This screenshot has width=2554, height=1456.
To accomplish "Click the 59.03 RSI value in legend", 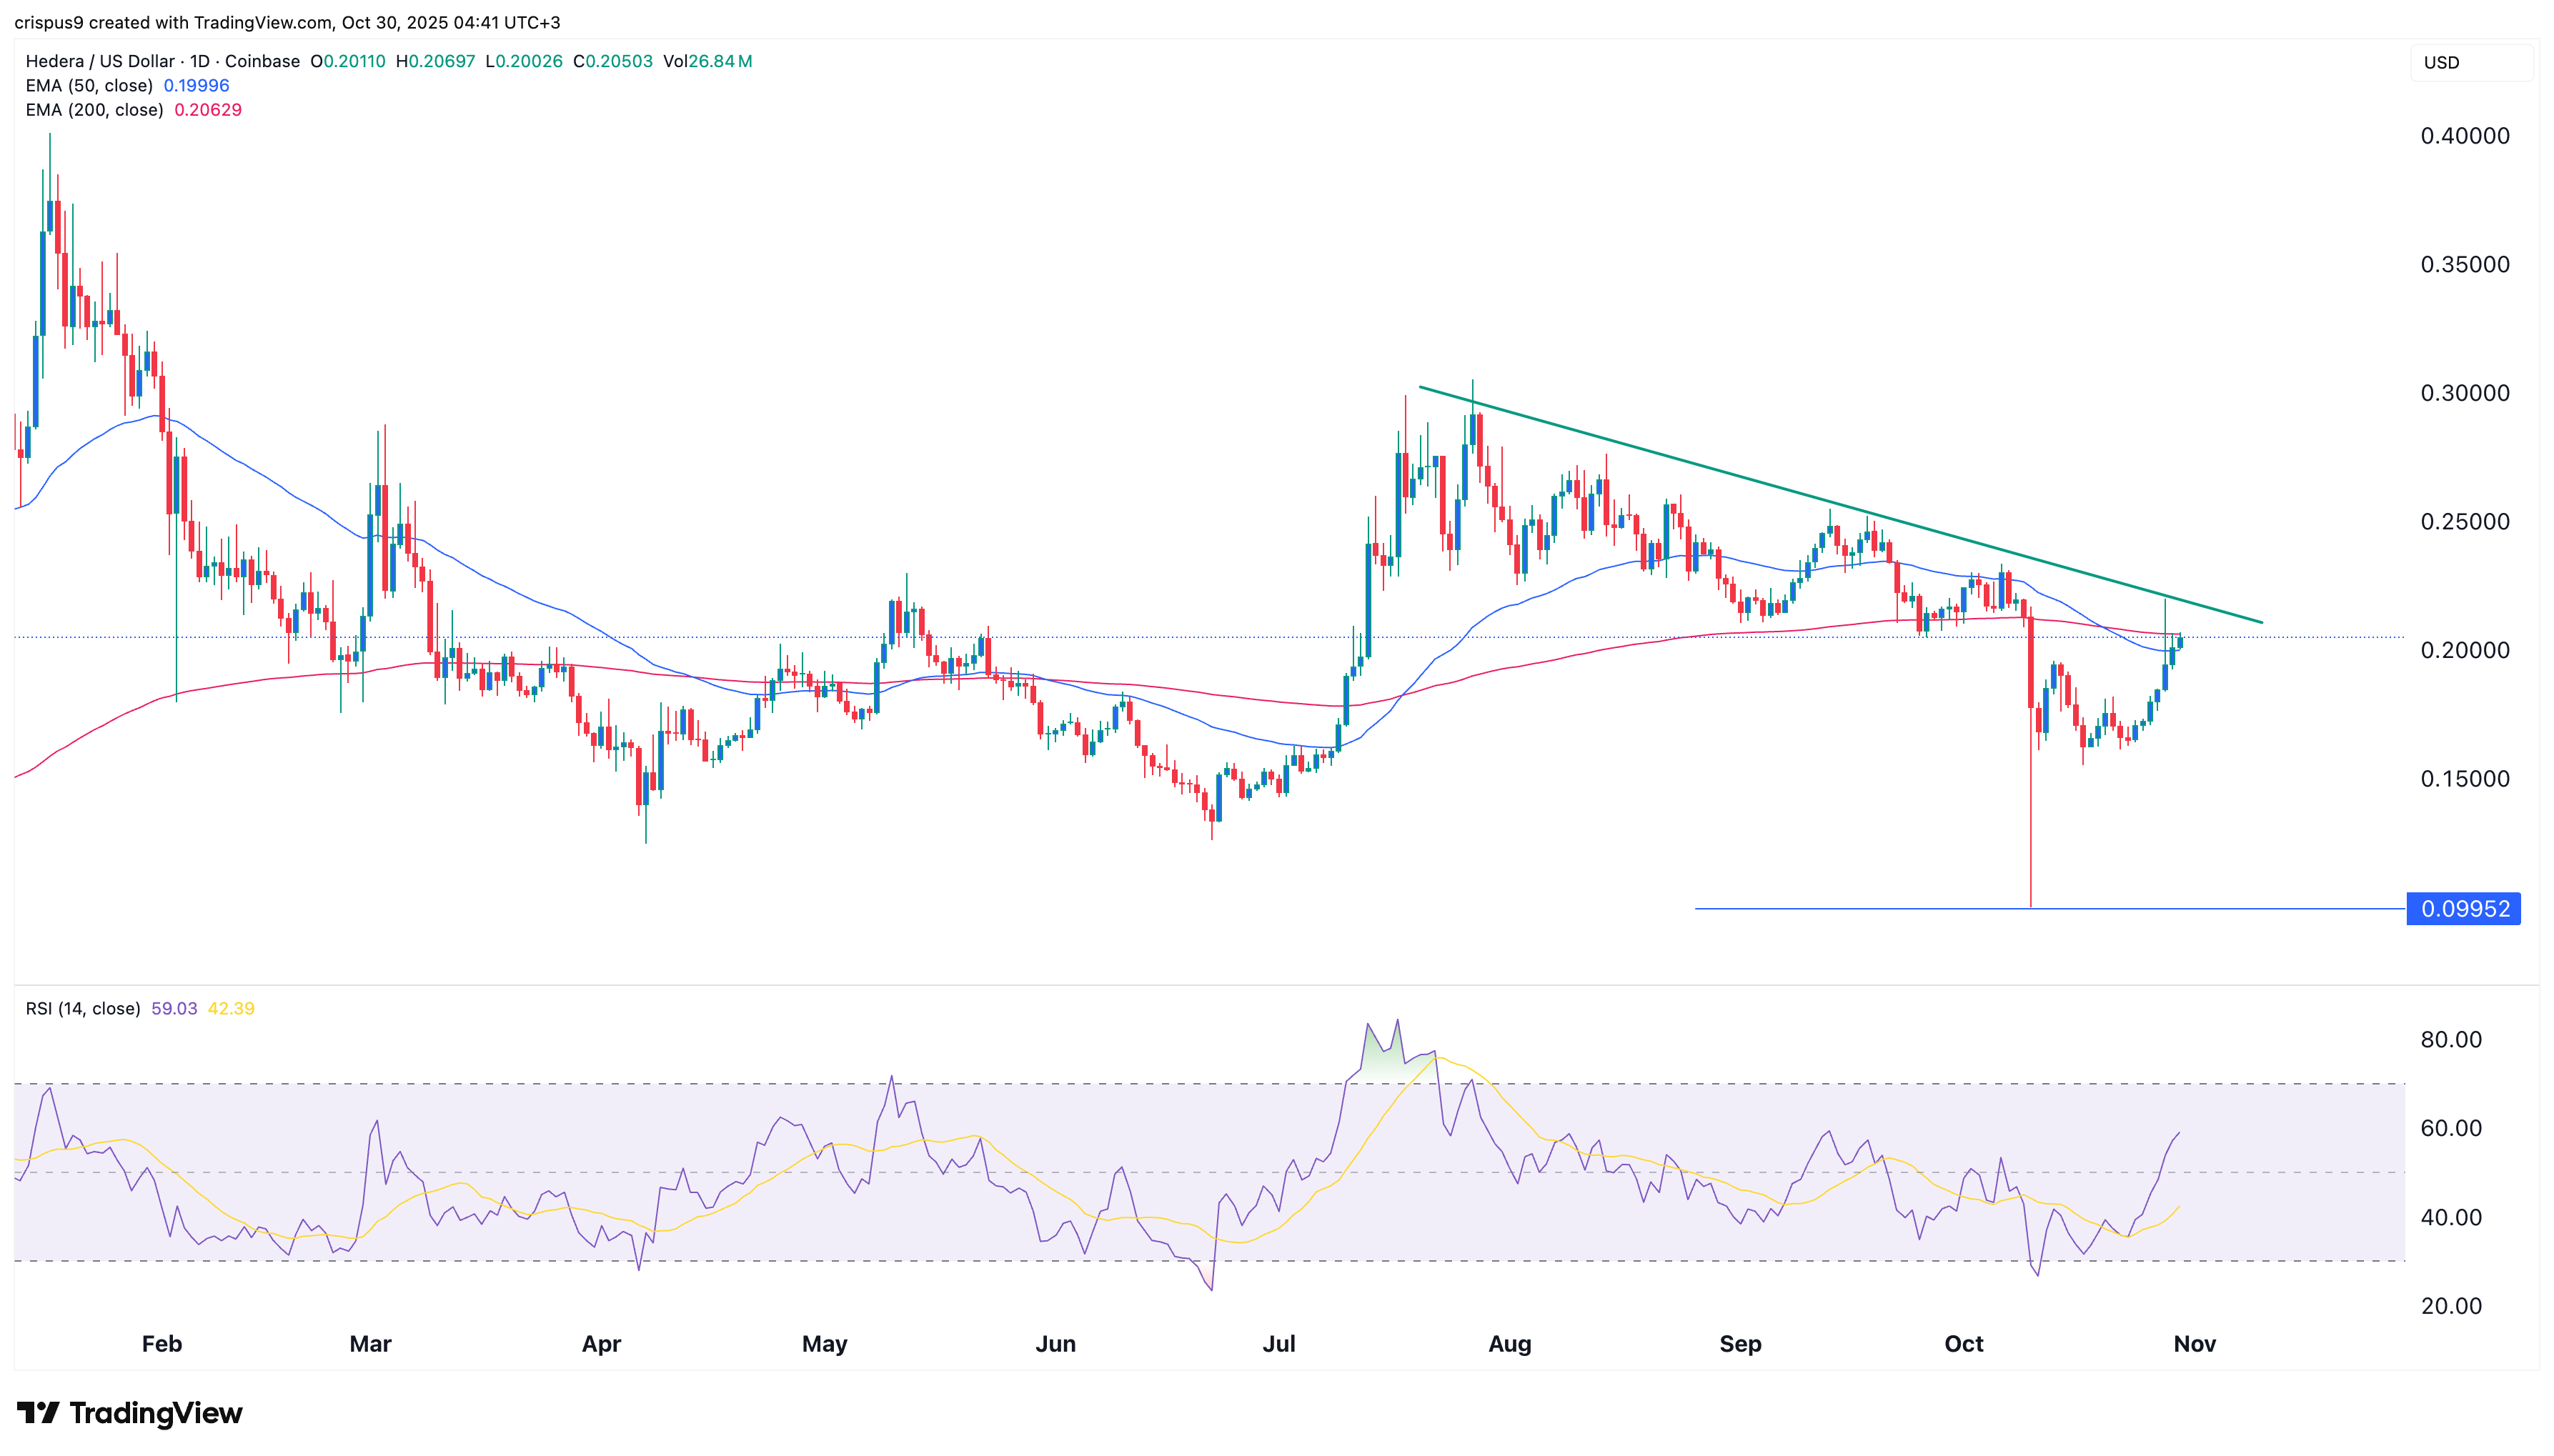I will click(x=174, y=1008).
